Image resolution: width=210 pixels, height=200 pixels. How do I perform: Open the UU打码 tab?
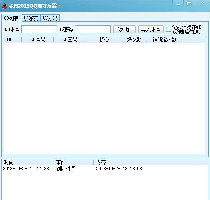point(50,18)
